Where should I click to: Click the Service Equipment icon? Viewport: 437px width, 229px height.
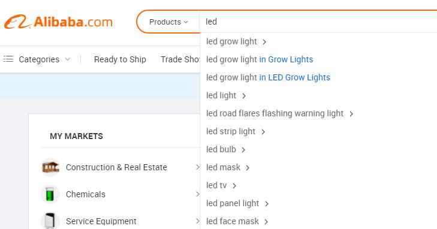(x=50, y=221)
